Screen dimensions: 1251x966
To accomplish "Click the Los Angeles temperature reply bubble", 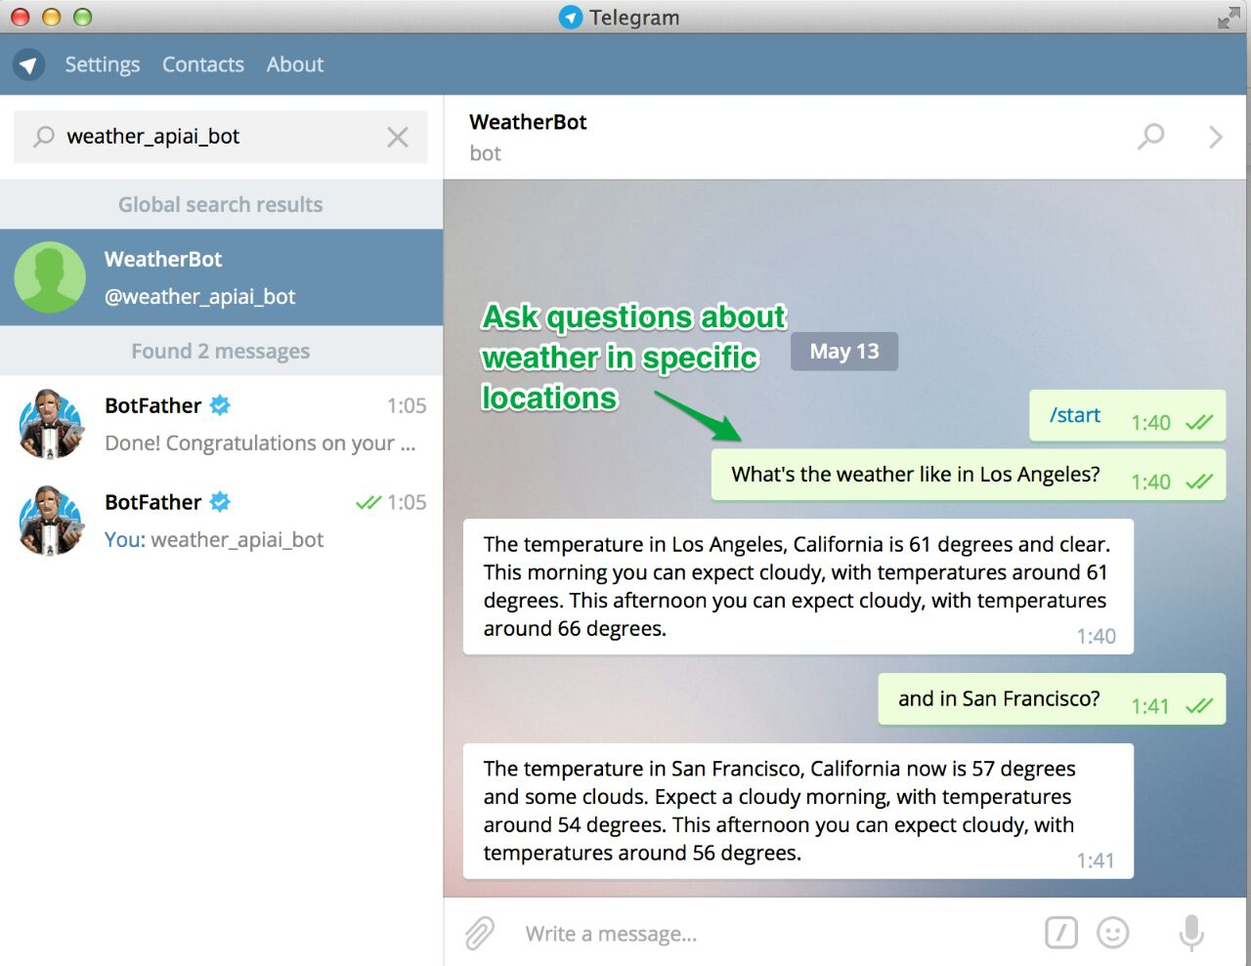I will pyautogui.click(x=798, y=587).
